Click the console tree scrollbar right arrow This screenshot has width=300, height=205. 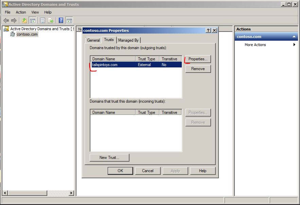[x=72, y=193]
